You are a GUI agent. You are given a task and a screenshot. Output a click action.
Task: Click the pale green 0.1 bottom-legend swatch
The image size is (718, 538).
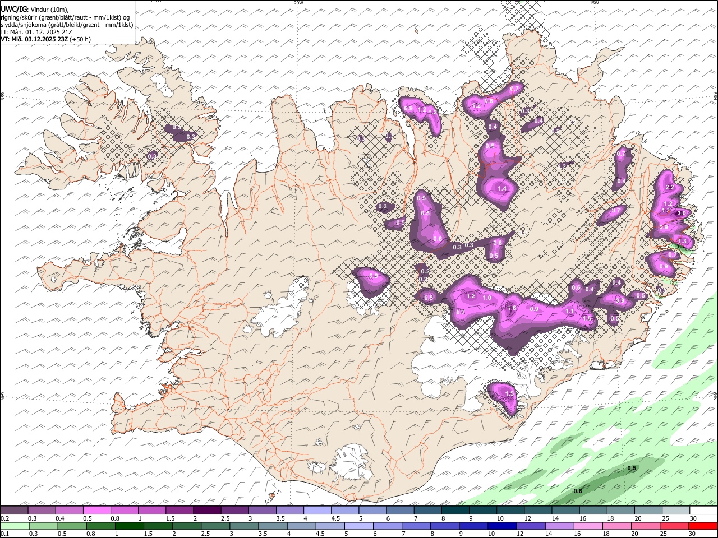coord(15,526)
